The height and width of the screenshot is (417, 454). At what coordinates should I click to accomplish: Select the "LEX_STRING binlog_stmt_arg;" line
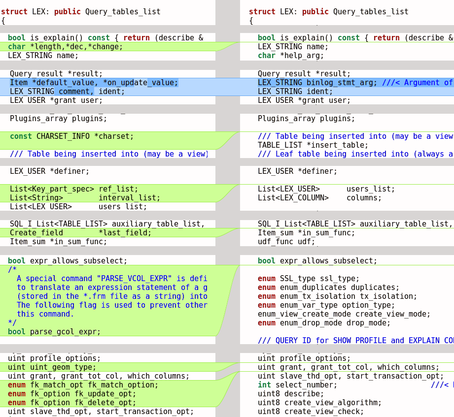[356, 83]
